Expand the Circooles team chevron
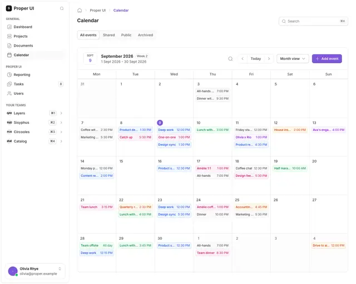The width and height of the screenshot is (356, 284). (x=62, y=133)
